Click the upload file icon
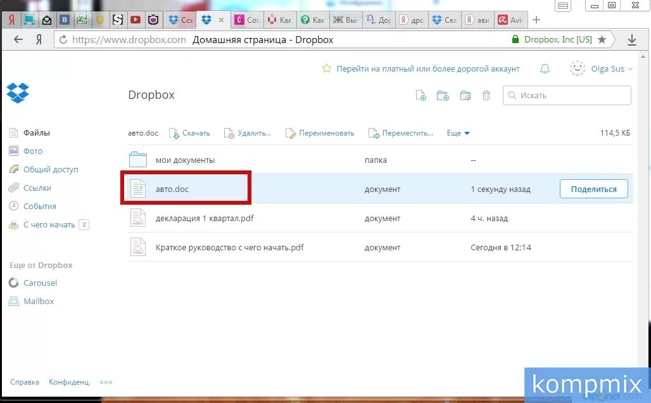This screenshot has width=651, height=403. point(421,96)
